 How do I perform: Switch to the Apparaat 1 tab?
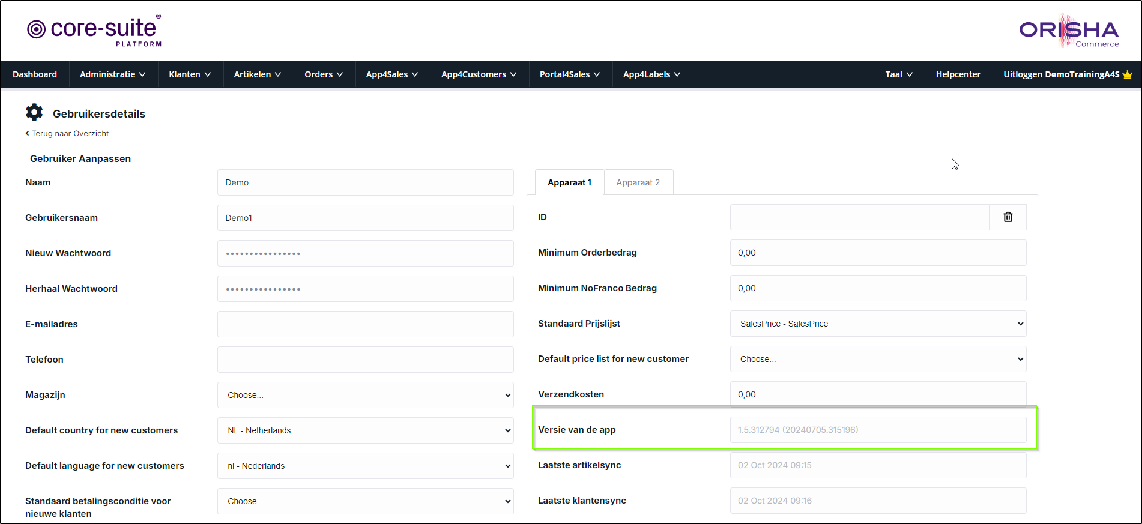569,182
